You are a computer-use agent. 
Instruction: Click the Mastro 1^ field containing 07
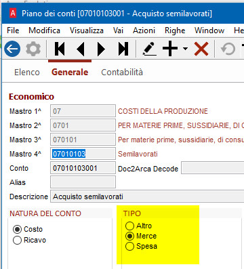click(83, 111)
